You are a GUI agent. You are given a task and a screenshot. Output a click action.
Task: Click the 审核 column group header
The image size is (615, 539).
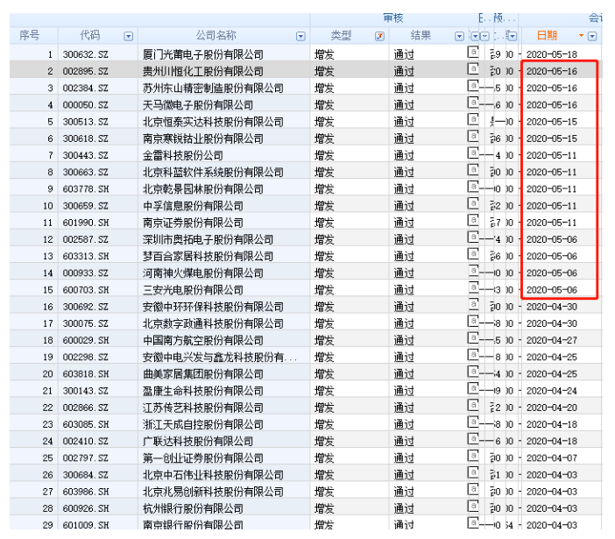[392, 18]
